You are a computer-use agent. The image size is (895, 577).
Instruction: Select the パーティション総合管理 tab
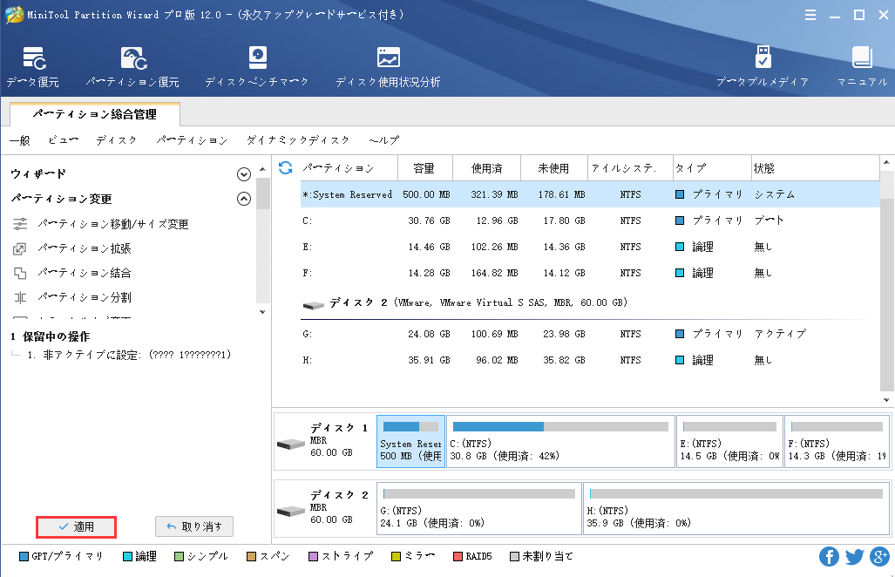click(94, 114)
